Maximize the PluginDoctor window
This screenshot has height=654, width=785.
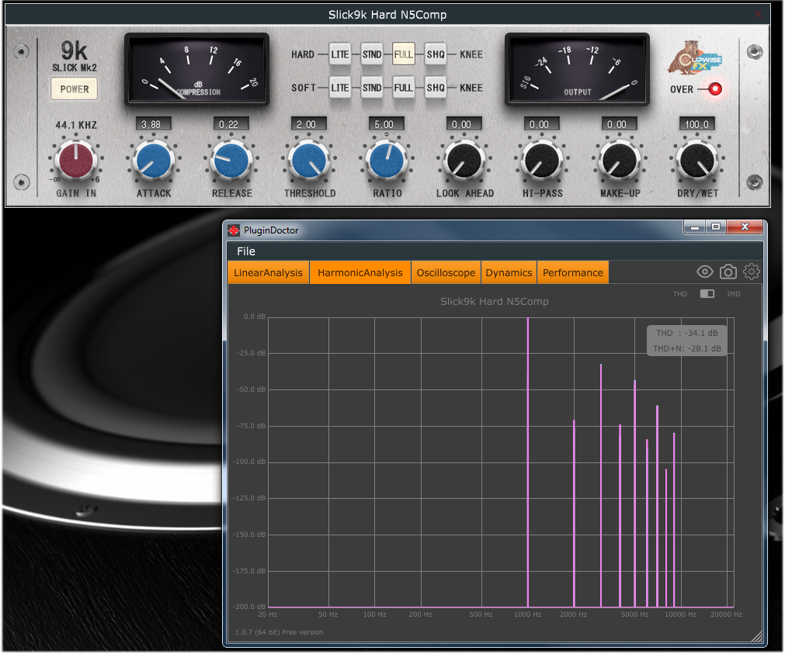click(716, 227)
